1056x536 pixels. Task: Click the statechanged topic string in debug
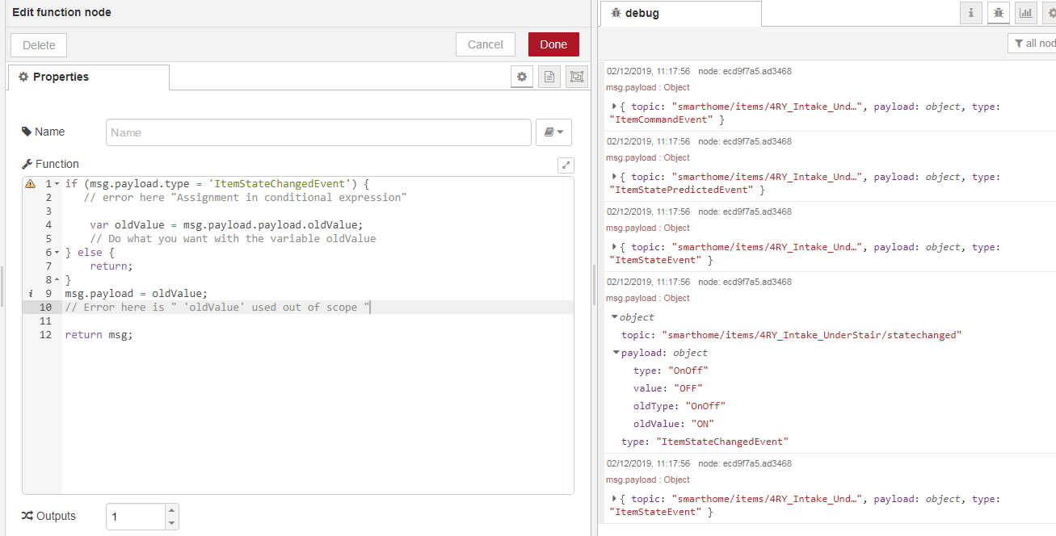(811, 335)
